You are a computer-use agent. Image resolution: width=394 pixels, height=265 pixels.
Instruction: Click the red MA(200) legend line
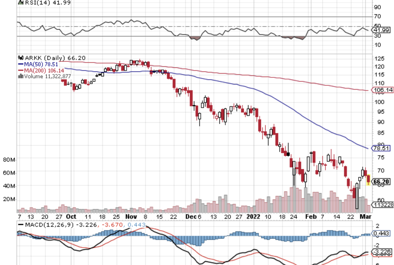[20, 70]
